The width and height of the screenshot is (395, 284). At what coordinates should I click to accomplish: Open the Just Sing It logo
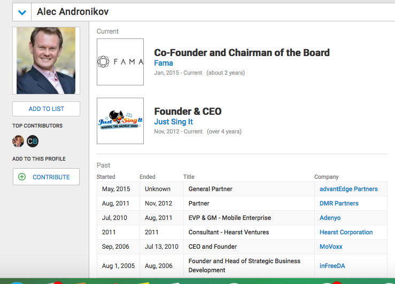[x=120, y=121]
